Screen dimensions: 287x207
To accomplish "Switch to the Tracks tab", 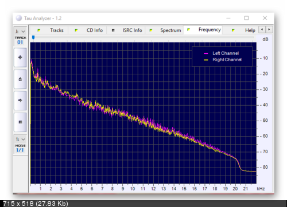I will [x=57, y=30].
